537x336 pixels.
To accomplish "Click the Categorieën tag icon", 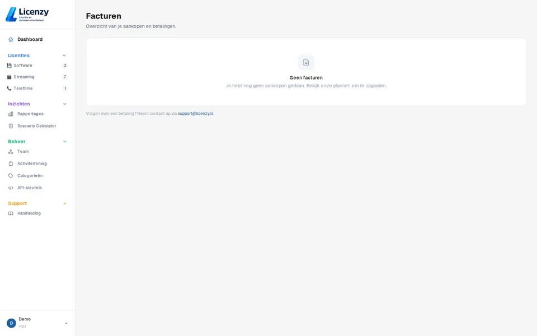I will 11,175.
